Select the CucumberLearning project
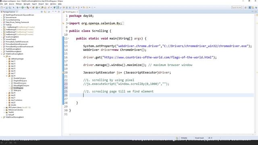258x145 pixels. coord(12,20)
